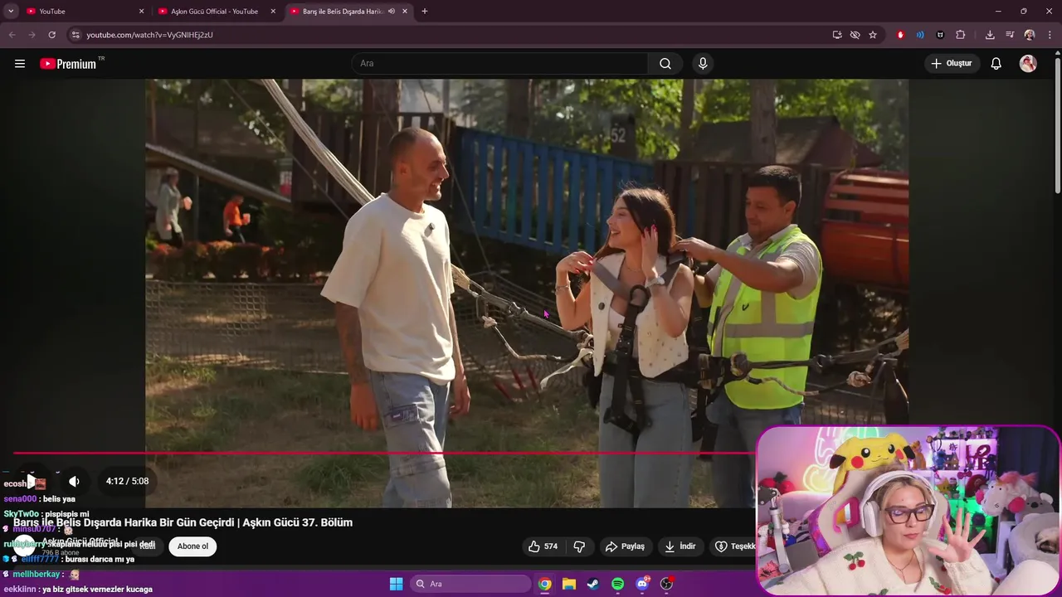
Task: Click the page vertical scrollbar
Action: [1057, 124]
